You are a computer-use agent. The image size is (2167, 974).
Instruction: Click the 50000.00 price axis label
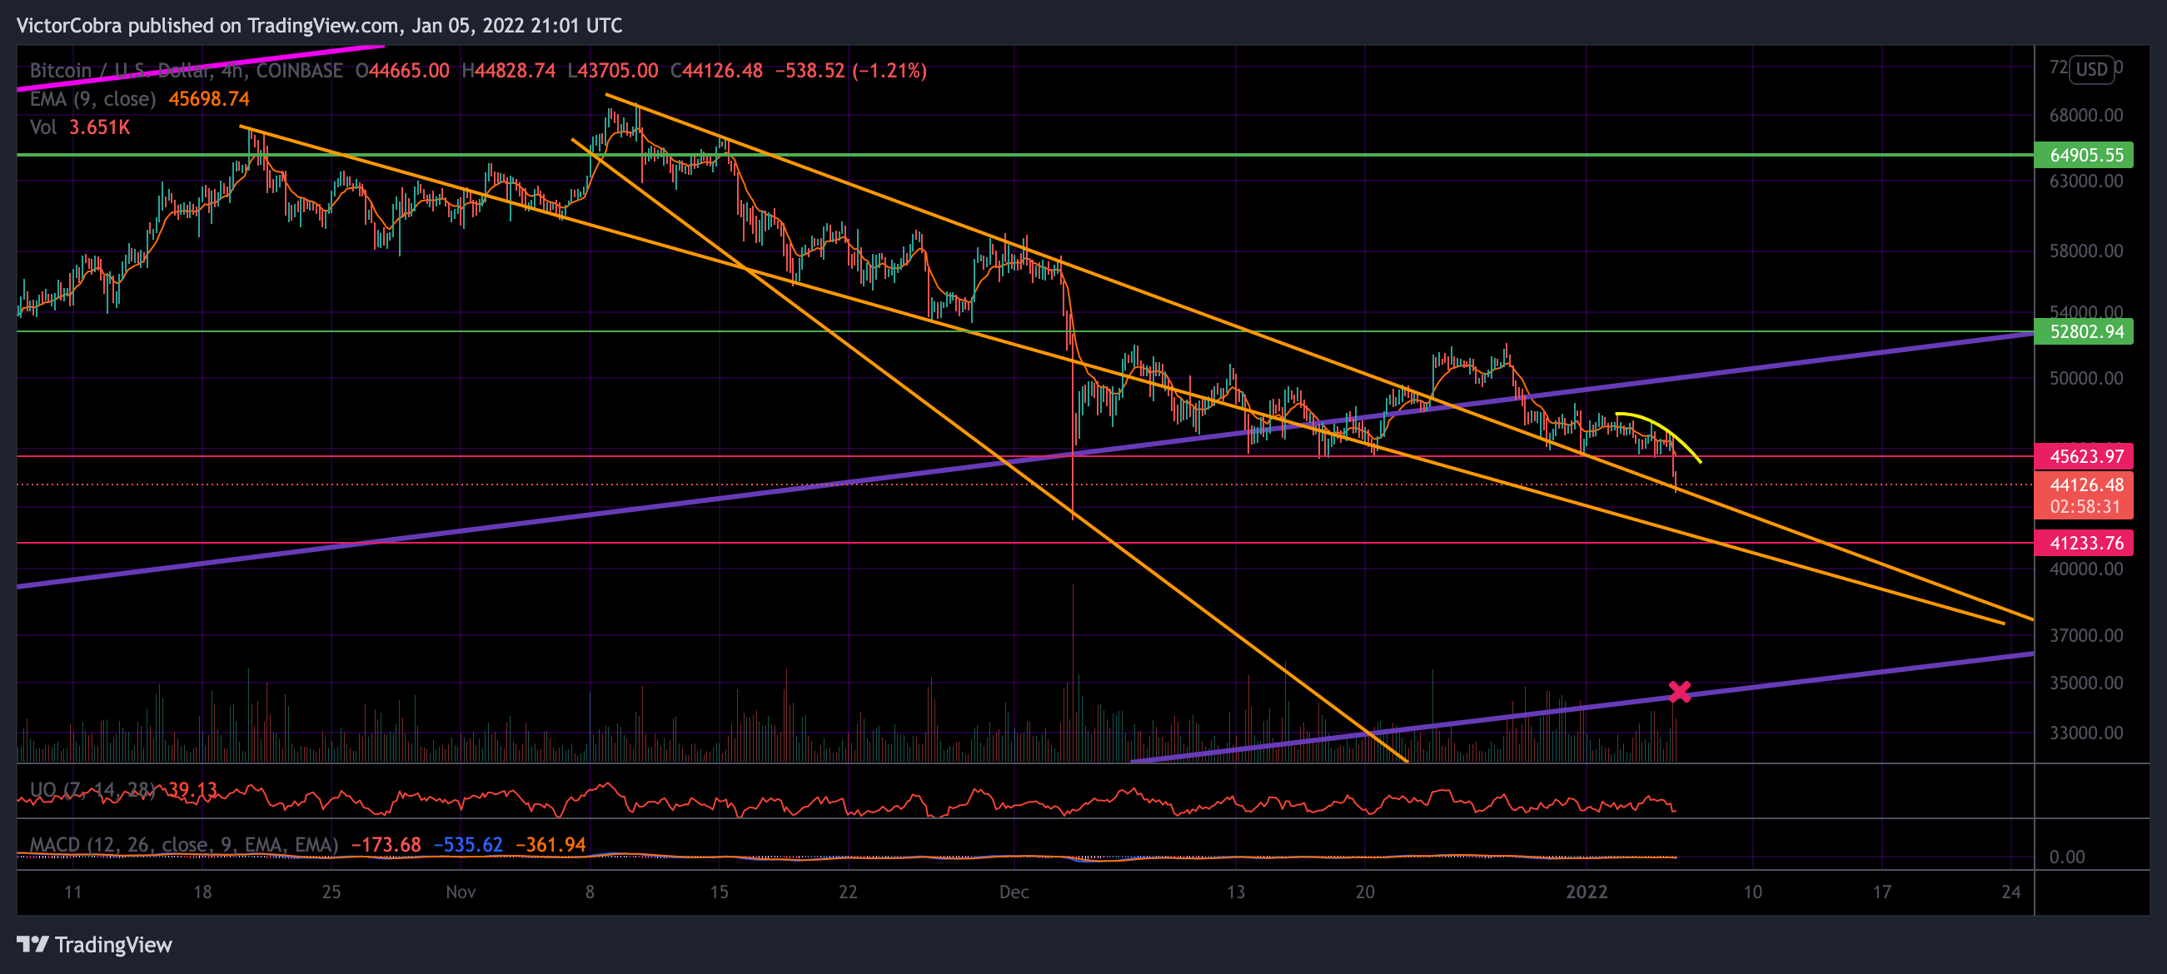pos(2086,378)
